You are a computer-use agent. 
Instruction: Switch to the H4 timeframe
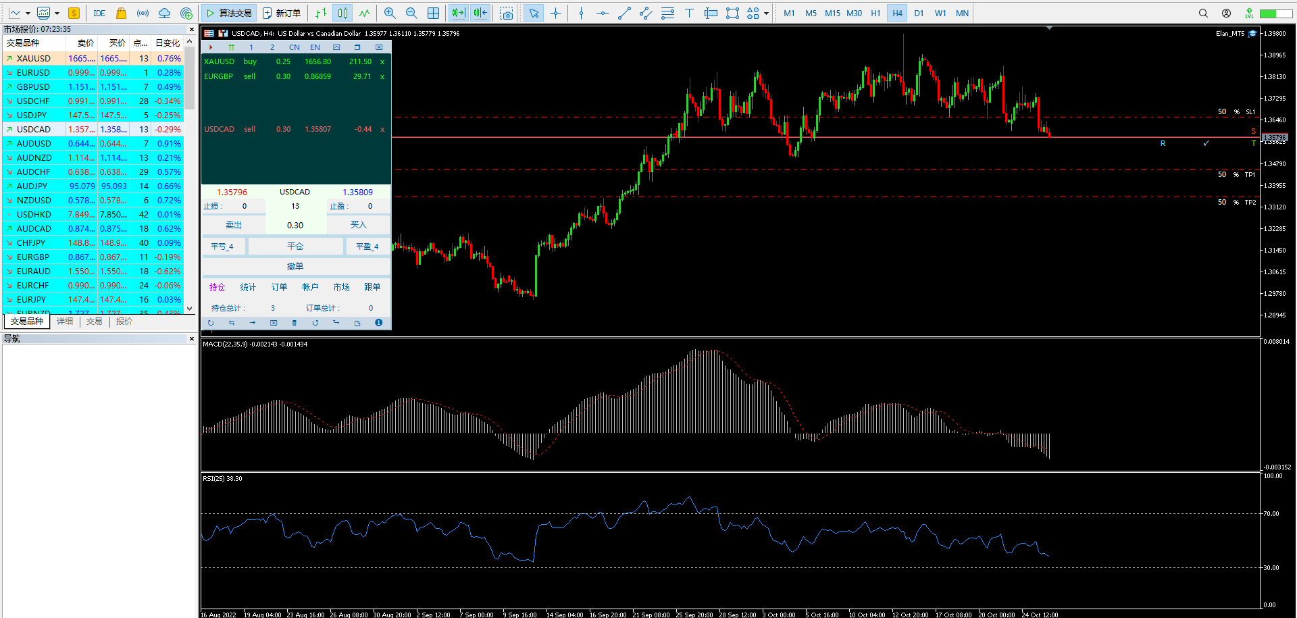pos(897,13)
